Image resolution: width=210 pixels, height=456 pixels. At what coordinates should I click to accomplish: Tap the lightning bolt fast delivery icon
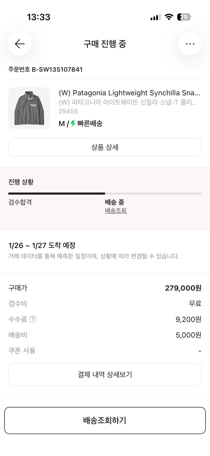(x=73, y=123)
